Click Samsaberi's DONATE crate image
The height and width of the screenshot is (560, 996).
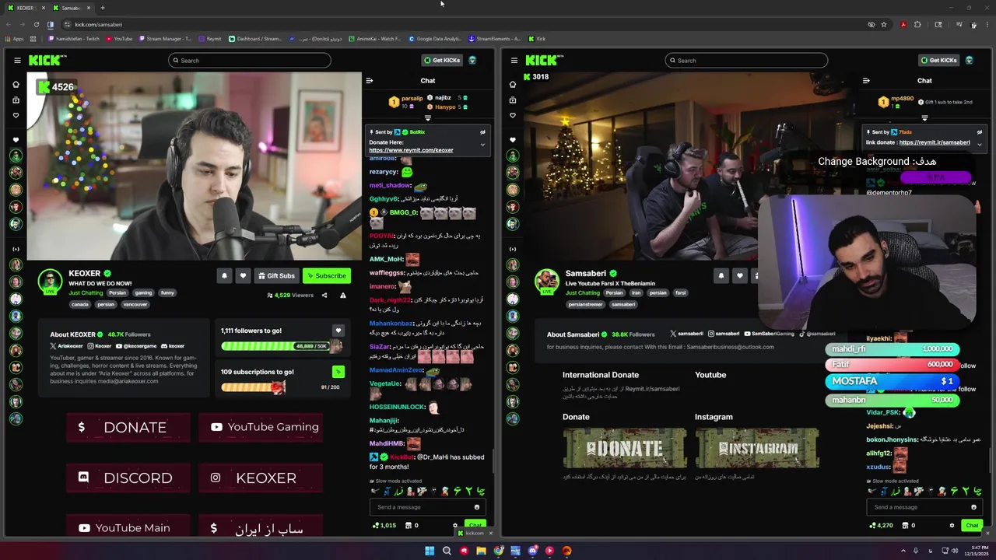625,448
